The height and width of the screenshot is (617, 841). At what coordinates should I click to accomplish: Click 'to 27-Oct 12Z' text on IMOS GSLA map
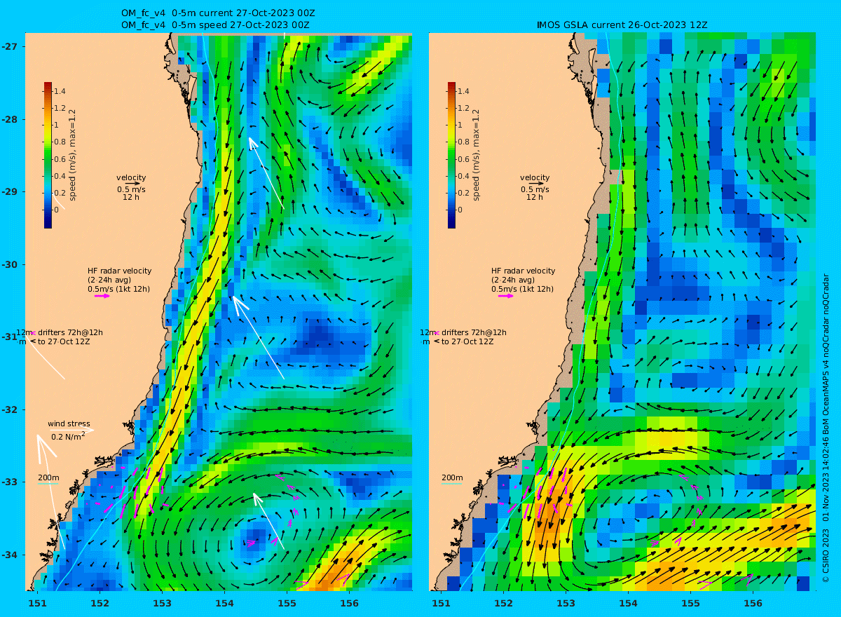click(468, 341)
